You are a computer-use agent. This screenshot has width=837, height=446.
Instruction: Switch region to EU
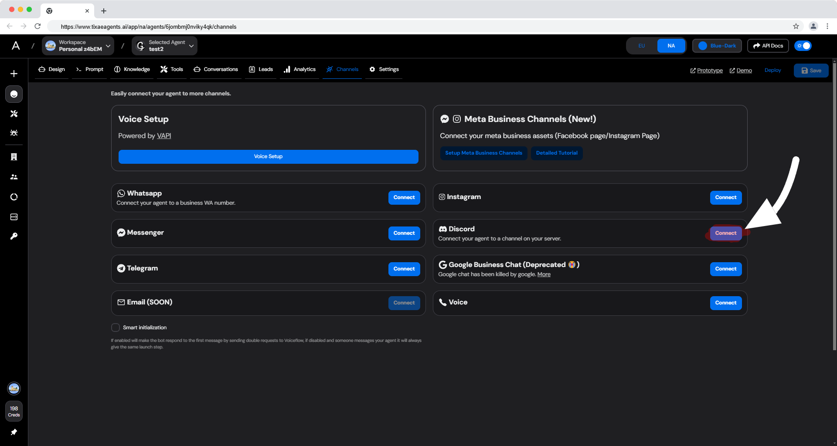click(641, 45)
